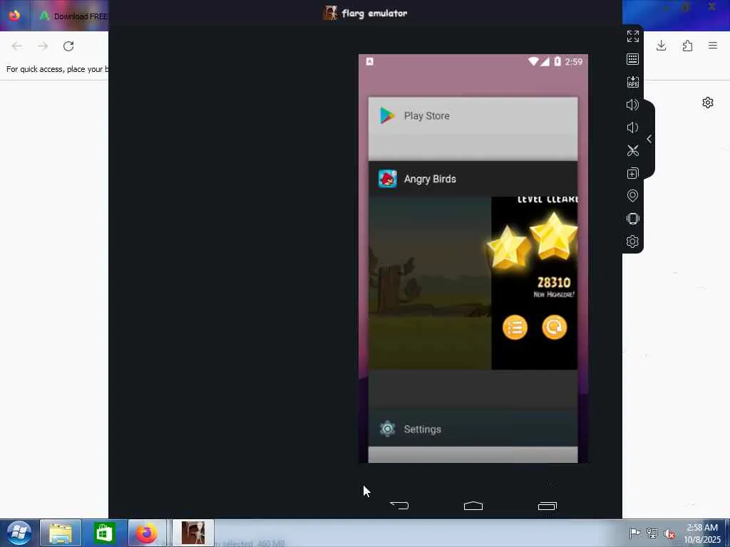Click the flarg emulator window title
Screen dimensions: 730x547
click(x=374, y=14)
